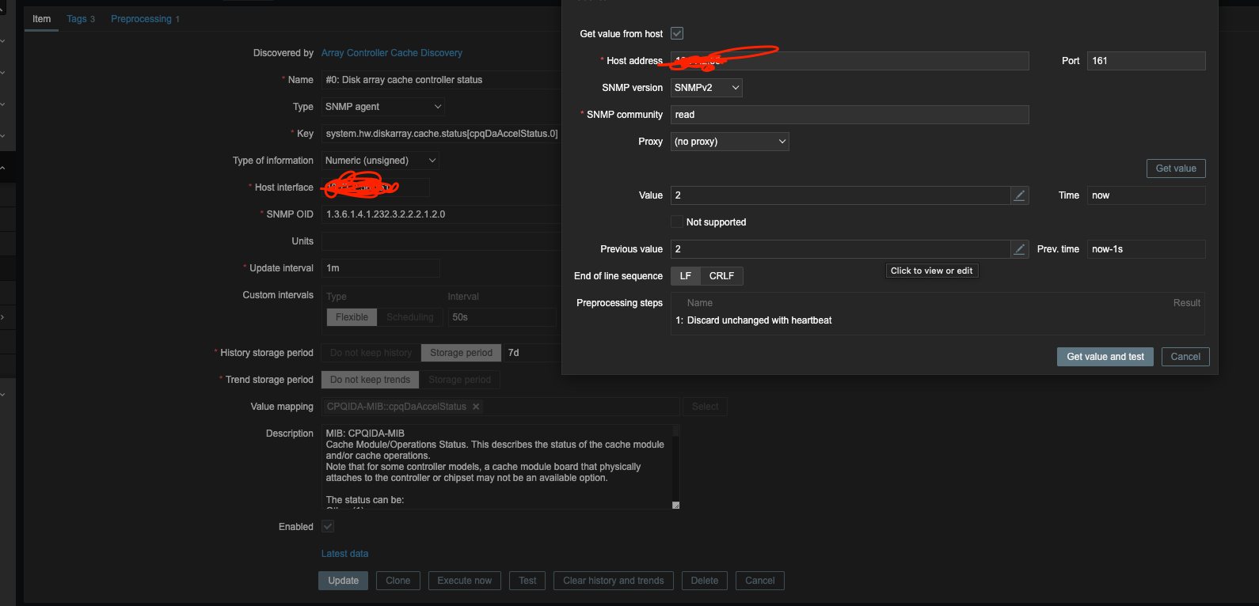Click the Get value button
This screenshot has height=606, width=1259.
(1176, 169)
